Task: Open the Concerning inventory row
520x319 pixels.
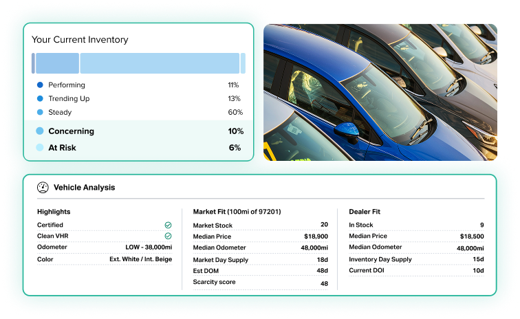Action: click(139, 131)
